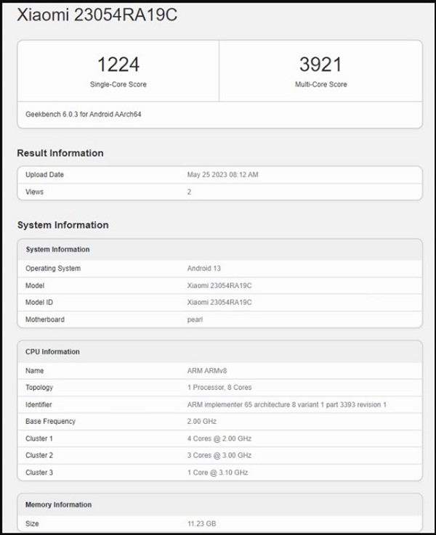
Task: Select Xiaomi 23054RA19C in Model row
Action: click(219, 285)
